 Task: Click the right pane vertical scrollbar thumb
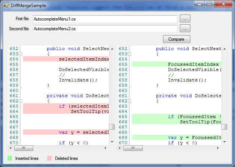click(x=224, y=127)
